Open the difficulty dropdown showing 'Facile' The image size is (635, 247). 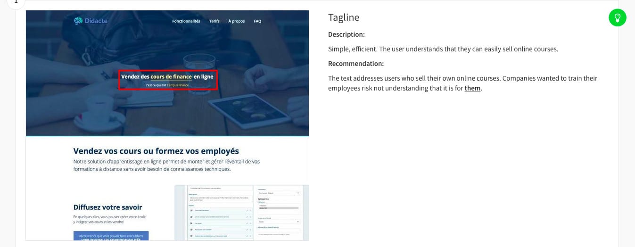pyautogui.click(x=279, y=221)
